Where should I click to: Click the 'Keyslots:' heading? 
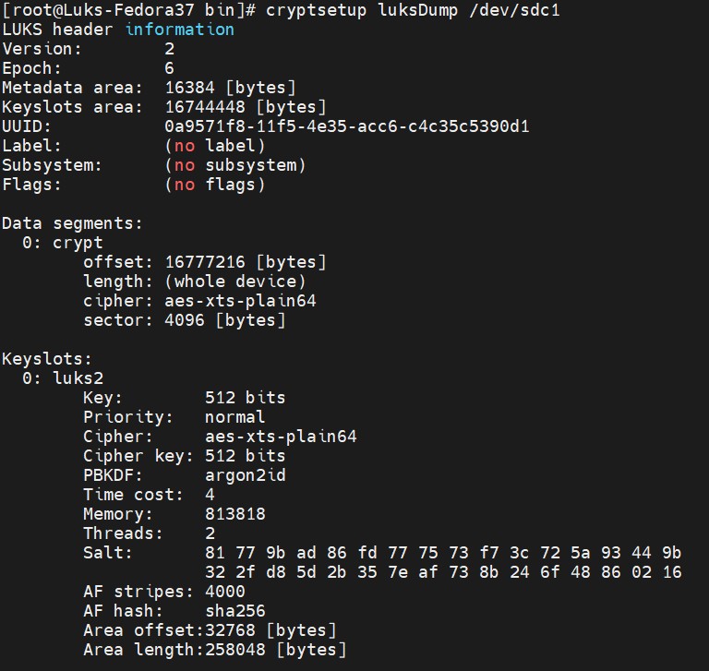[x=47, y=359]
